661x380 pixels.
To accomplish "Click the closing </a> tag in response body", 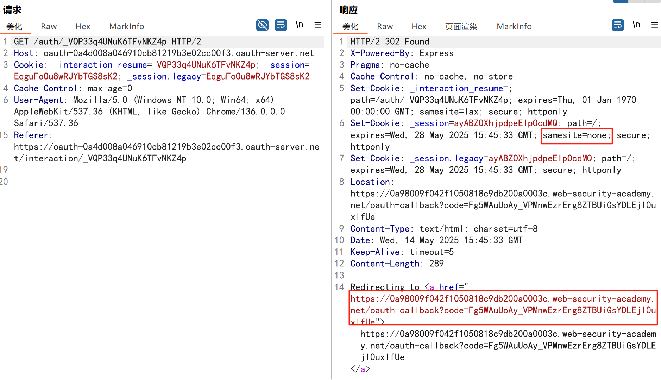I will pos(360,369).
